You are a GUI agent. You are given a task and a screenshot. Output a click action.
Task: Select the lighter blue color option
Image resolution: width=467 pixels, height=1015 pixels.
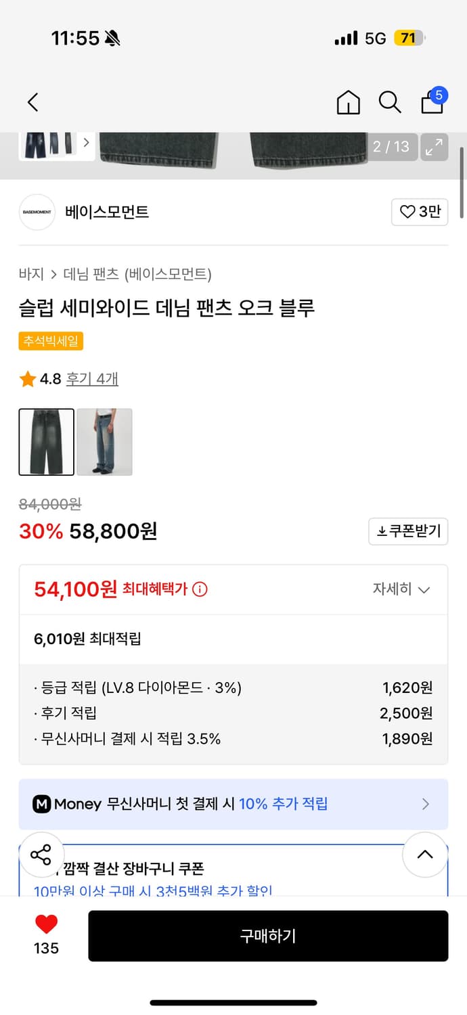tap(104, 442)
